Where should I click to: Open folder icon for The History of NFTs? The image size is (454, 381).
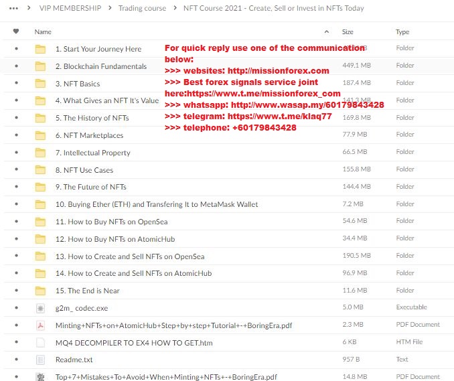[x=40, y=118]
